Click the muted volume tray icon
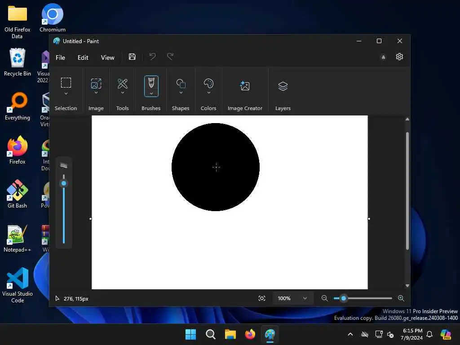Image resolution: width=460 pixels, height=345 pixels. point(390,334)
